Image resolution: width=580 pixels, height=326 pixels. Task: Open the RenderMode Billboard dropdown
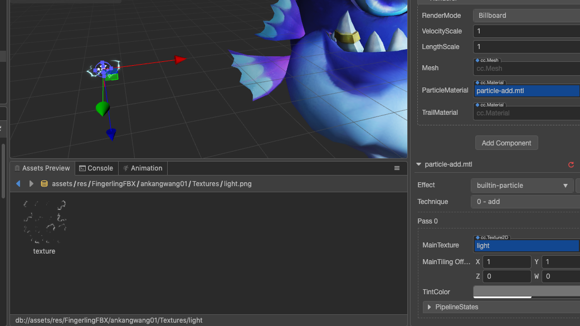527,16
